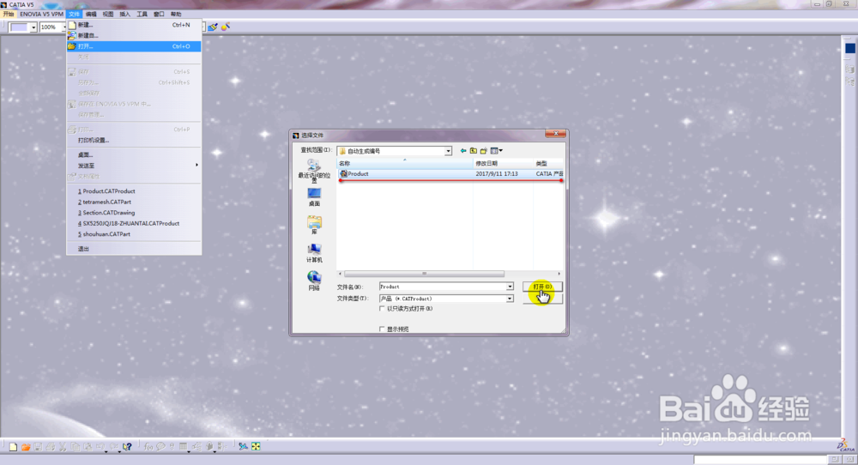Expand the file name combo box arrow
The height and width of the screenshot is (465, 858).
510,287
